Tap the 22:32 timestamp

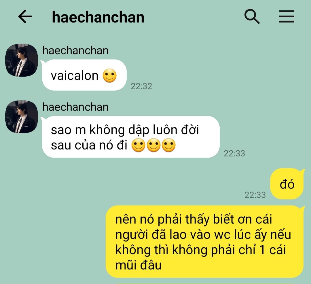point(141,86)
